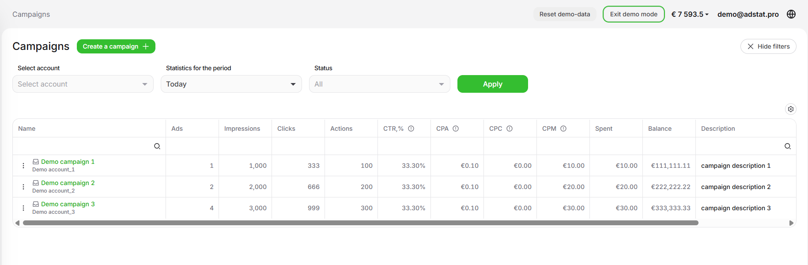Click search icon in Name filter
Screen dimensions: 808x265
tap(157, 146)
